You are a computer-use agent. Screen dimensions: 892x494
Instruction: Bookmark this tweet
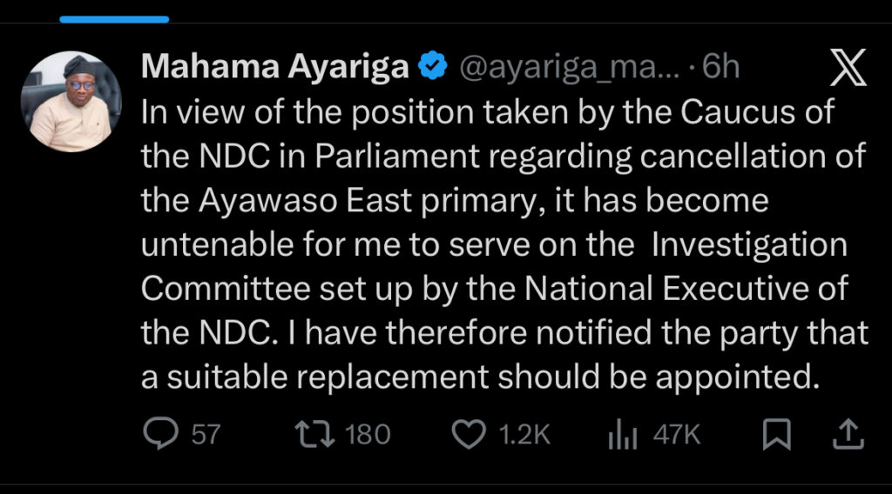(x=775, y=434)
